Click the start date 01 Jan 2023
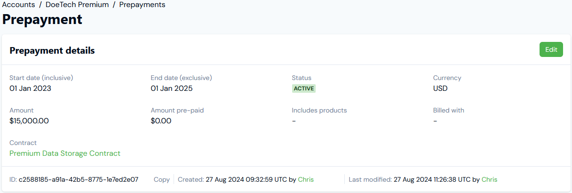 coord(31,88)
